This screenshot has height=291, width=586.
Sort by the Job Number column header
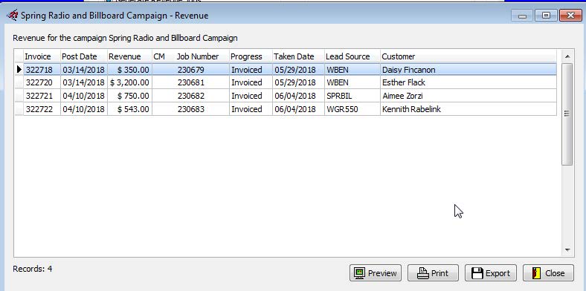pyautogui.click(x=202, y=56)
